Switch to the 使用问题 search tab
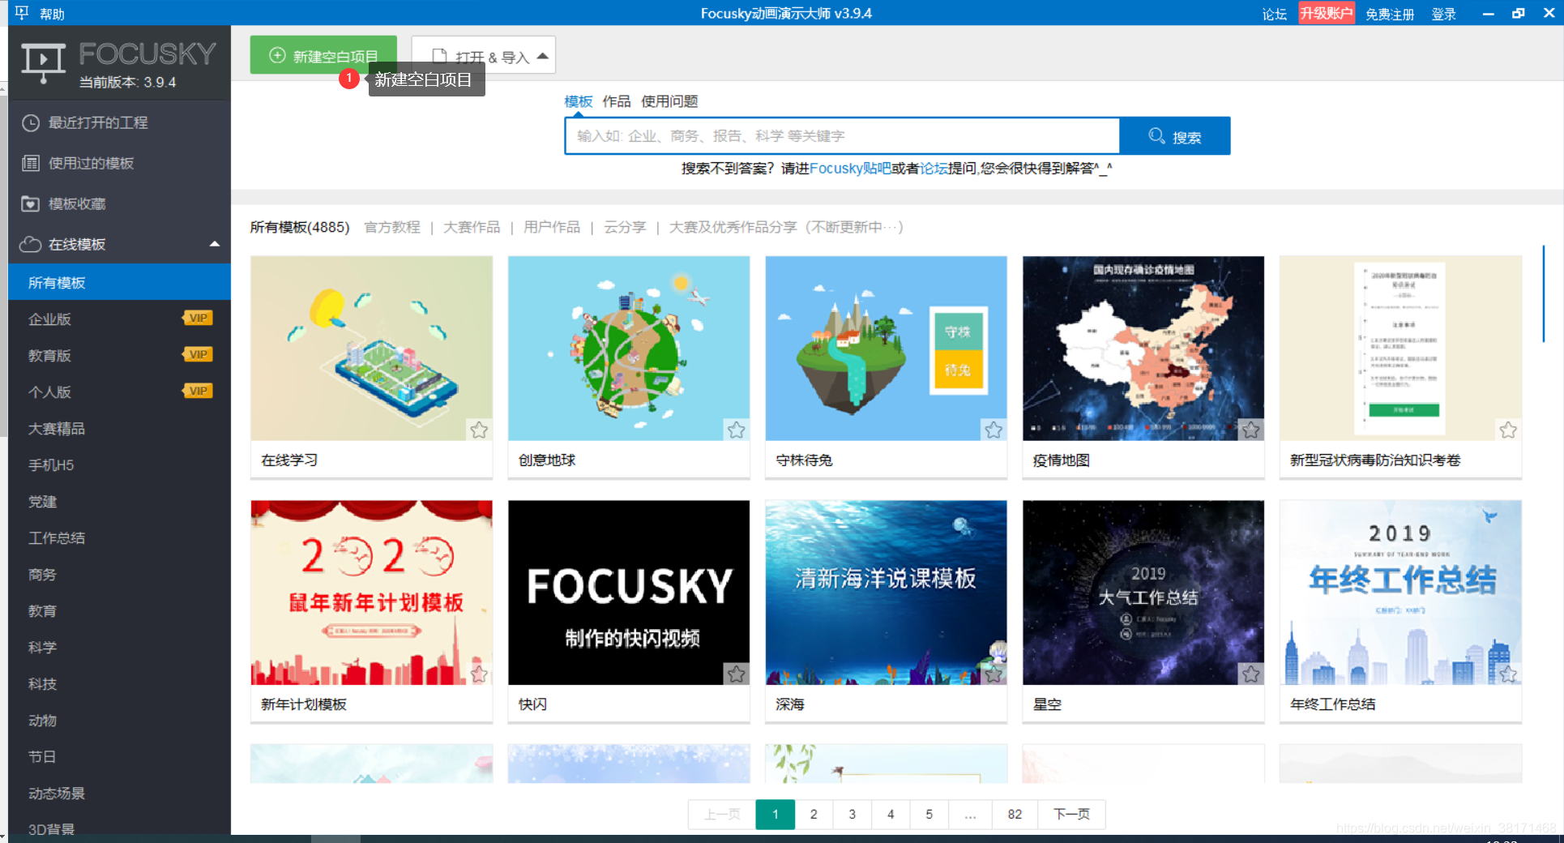Image resolution: width=1564 pixels, height=843 pixels. [x=669, y=101]
